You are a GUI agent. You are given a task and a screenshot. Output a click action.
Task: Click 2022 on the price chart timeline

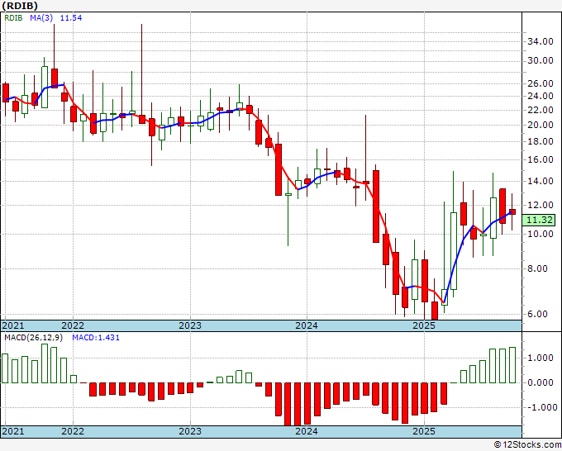point(73,325)
